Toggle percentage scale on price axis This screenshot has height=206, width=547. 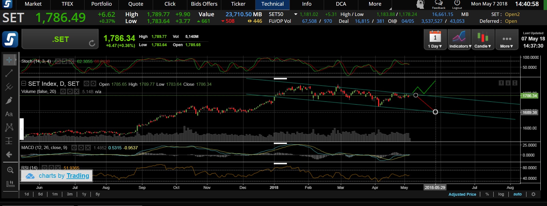487,194
